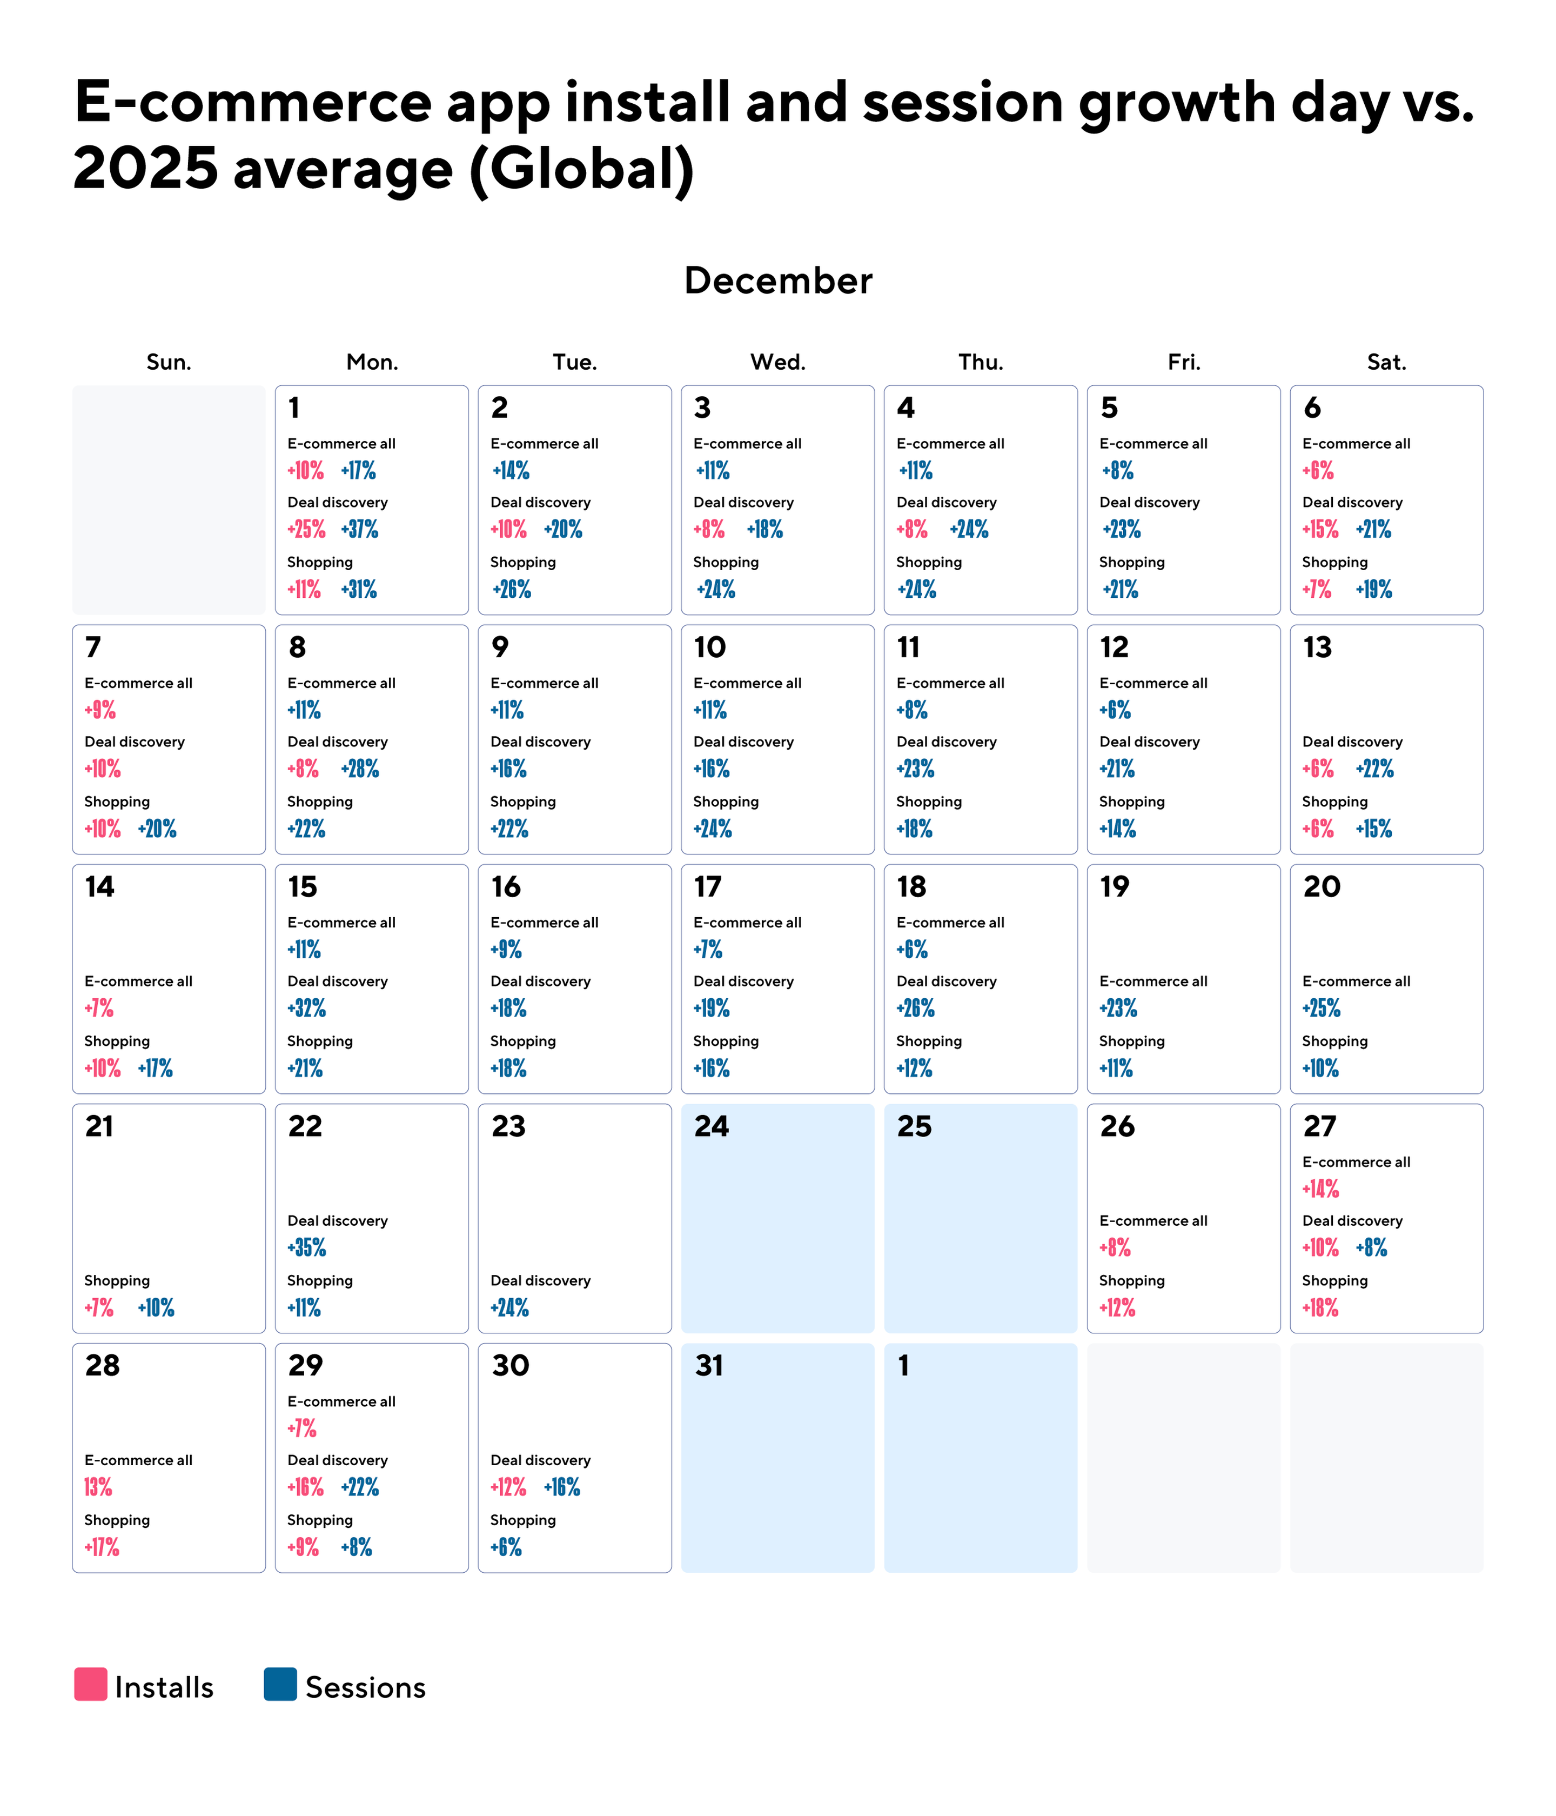Select the Sun. column header
Image resolution: width=1556 pixels, height=1816 pixels.
point(169,362)
